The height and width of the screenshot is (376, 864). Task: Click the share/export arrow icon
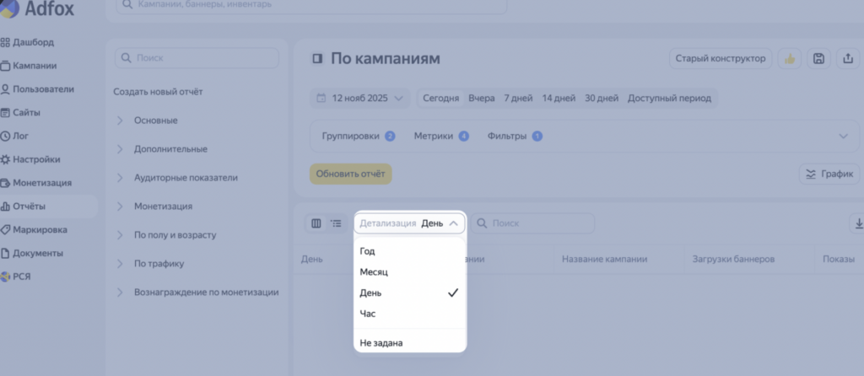849,59
